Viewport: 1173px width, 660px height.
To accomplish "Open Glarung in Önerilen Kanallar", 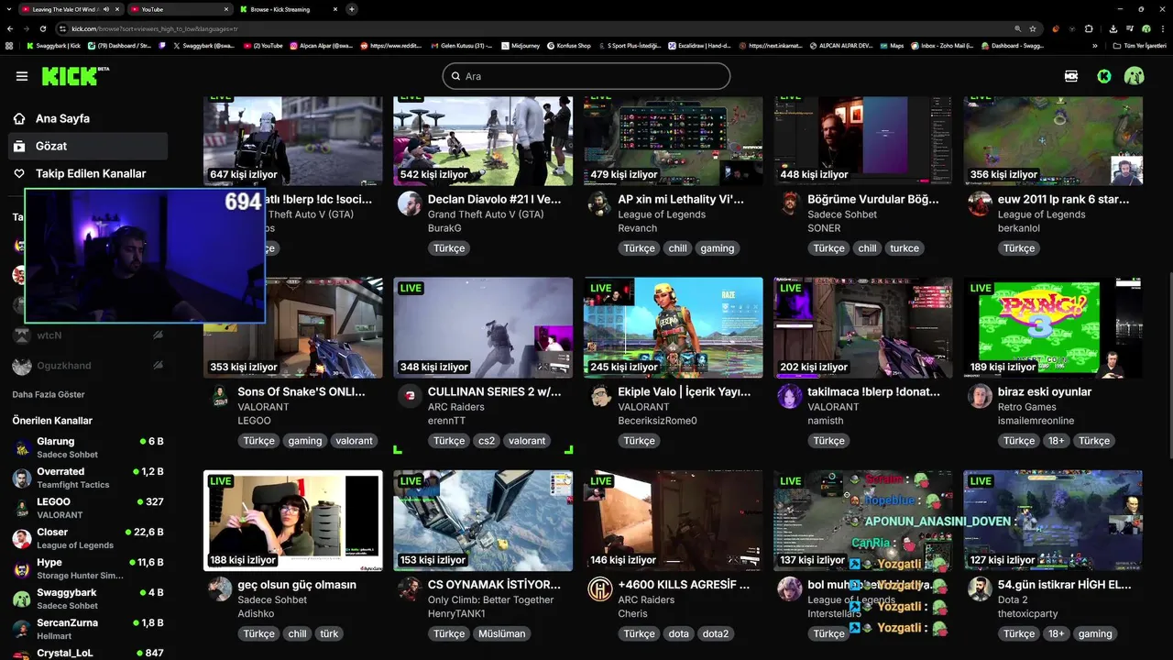I will pyautogui.click(x=88, y=447).
